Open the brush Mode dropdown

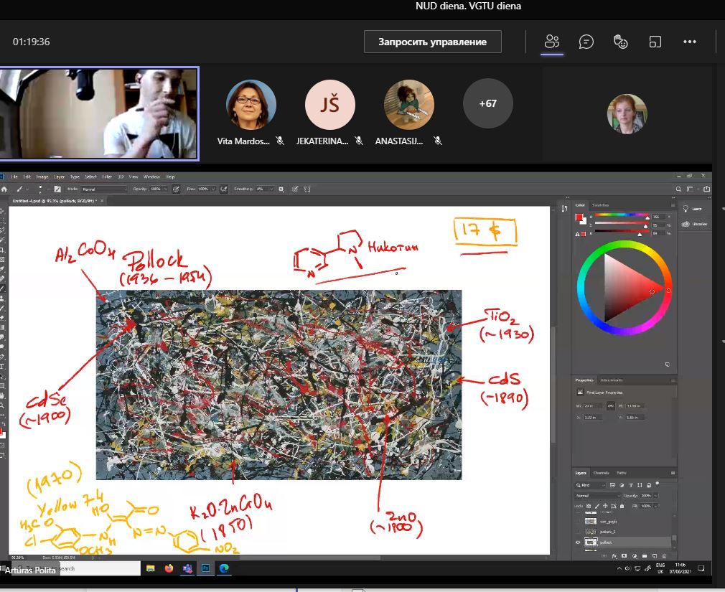[103, 189]
